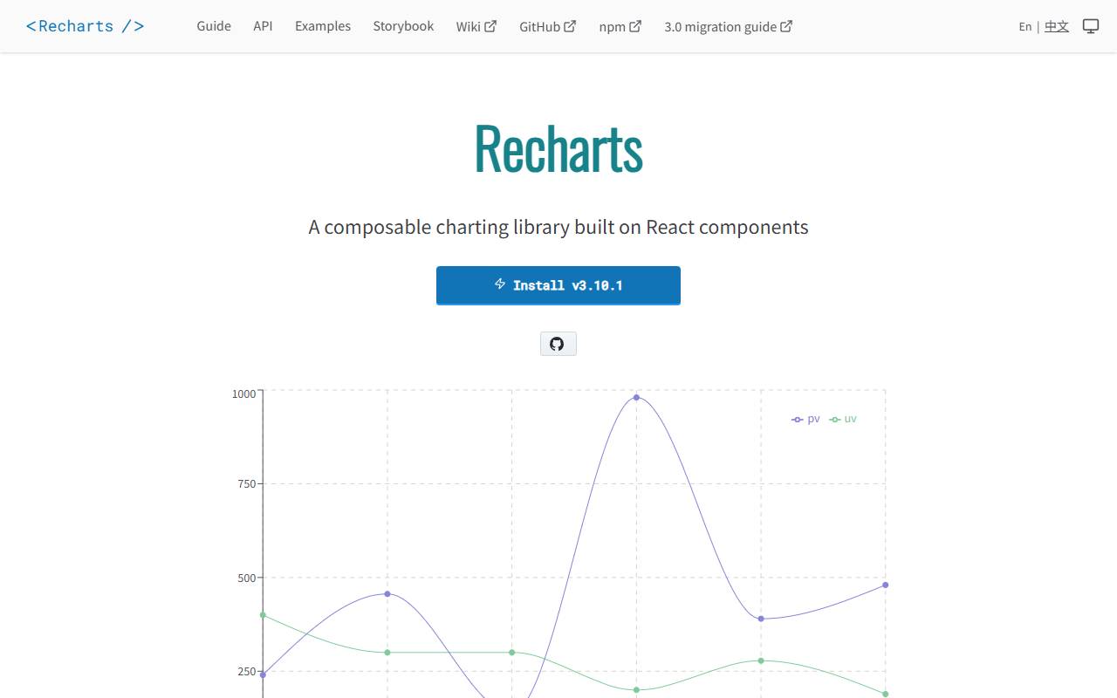Click the 750 y-axis label

pyautogui.click(x=248, y=483)
